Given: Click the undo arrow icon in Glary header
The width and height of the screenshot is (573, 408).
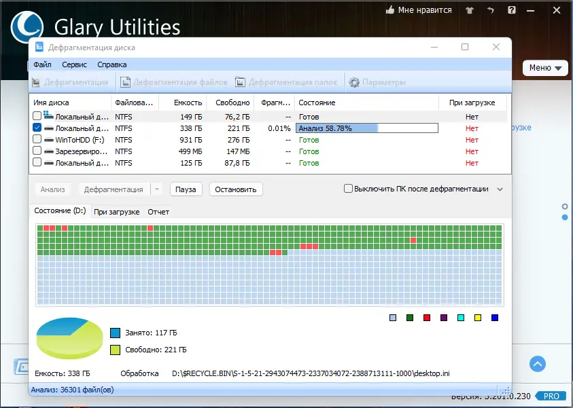Looking at the screenshot, I should (x=490, y=10).
